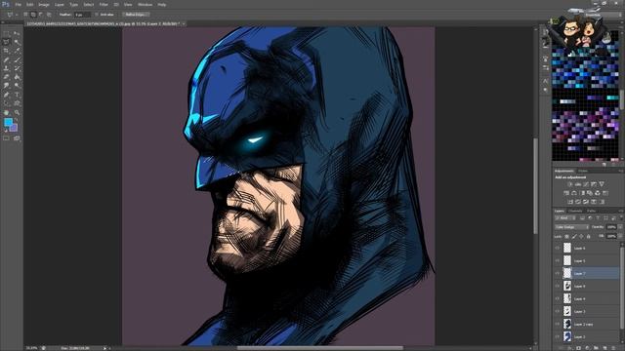Open the Window menu
This screenshot has width=625, height=351.
[146, 4]
